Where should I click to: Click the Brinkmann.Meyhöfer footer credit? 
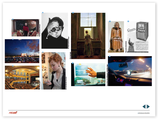tap(144, 113)
